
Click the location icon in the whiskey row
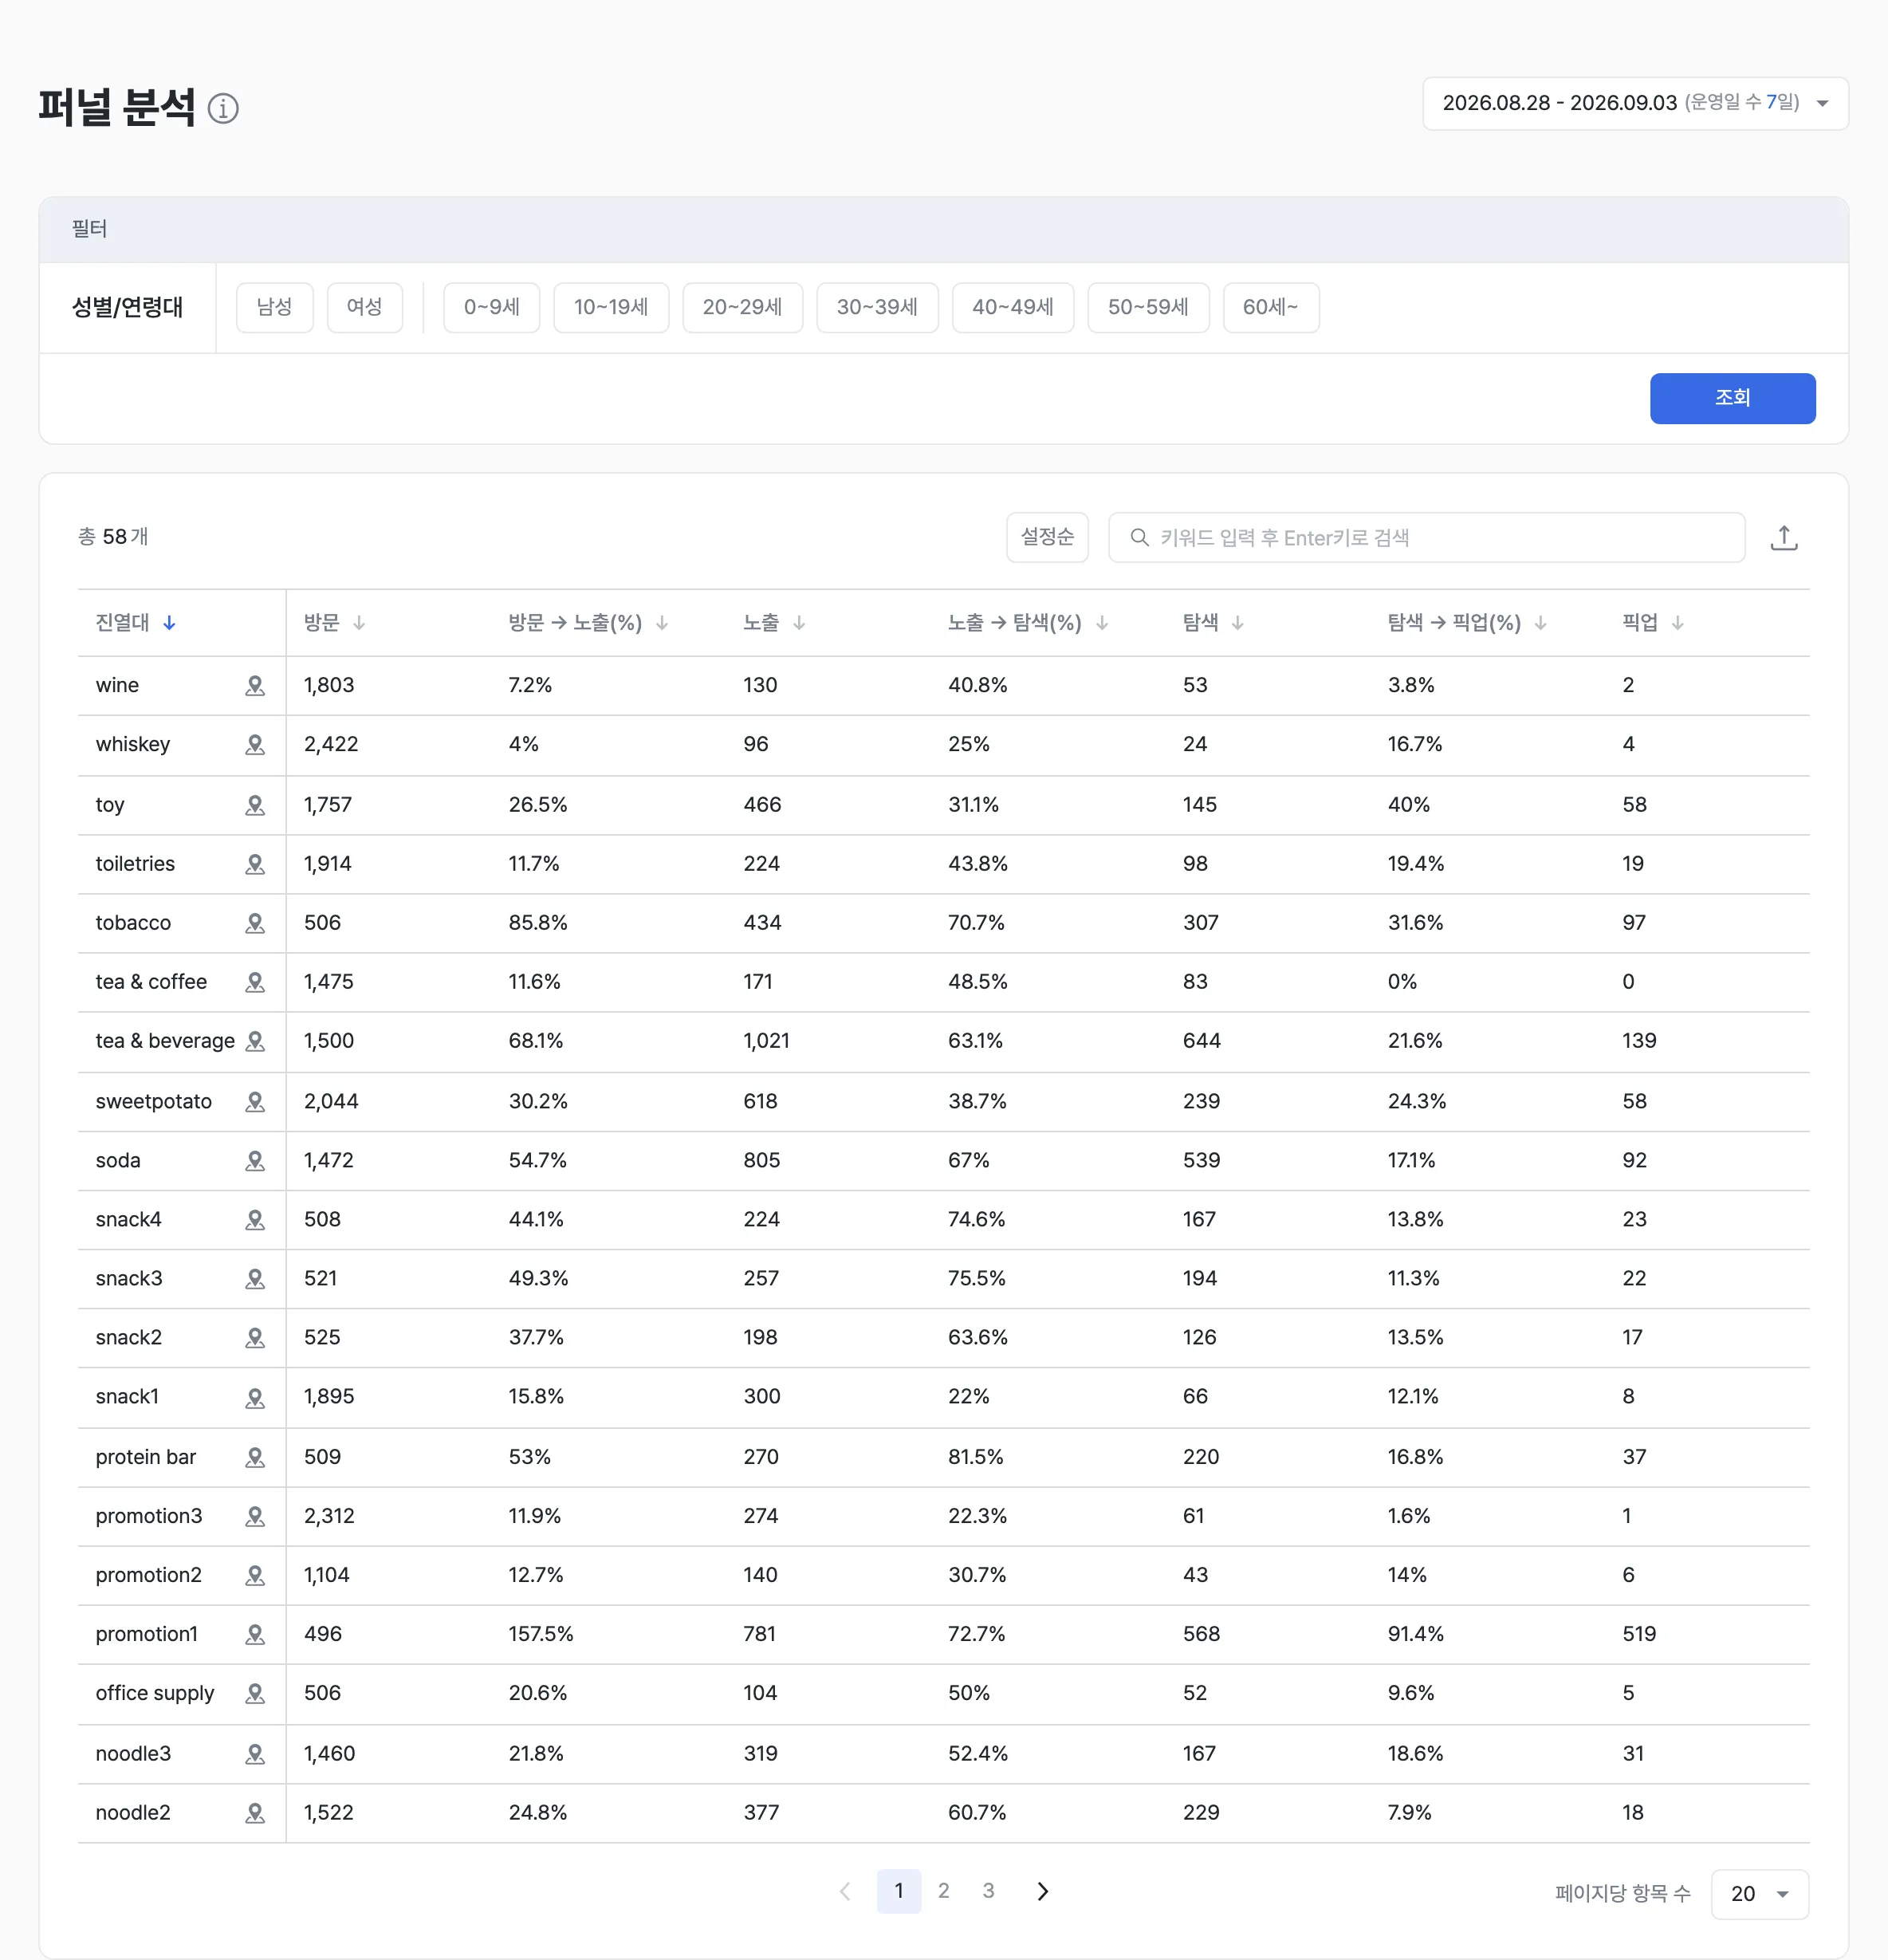tap(255, 745)
